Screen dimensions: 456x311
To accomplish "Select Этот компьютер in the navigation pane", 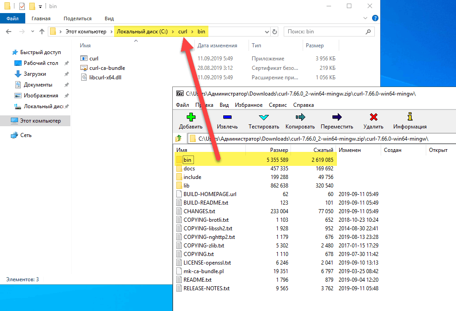I will (x=40, y=121).
